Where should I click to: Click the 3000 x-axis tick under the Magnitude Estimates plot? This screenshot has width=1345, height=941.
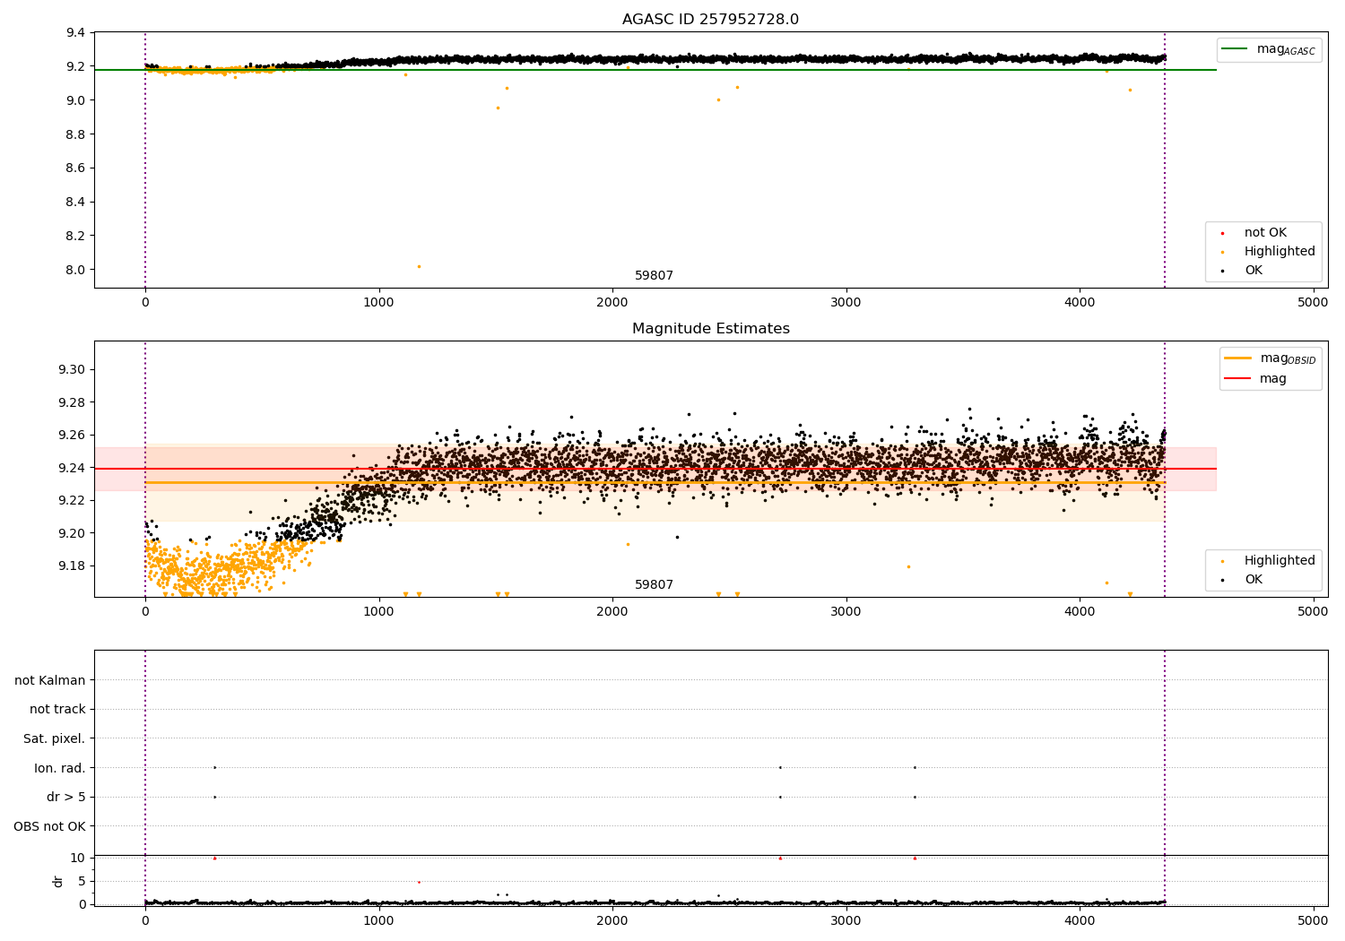pyautogui.click(x=846, y=611)
